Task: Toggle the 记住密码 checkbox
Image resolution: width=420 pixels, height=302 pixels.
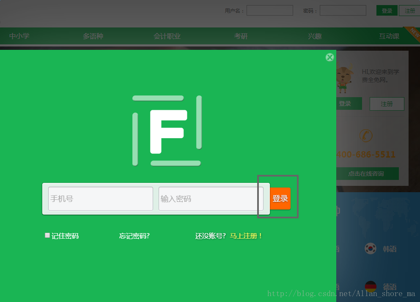Action: 47,235
